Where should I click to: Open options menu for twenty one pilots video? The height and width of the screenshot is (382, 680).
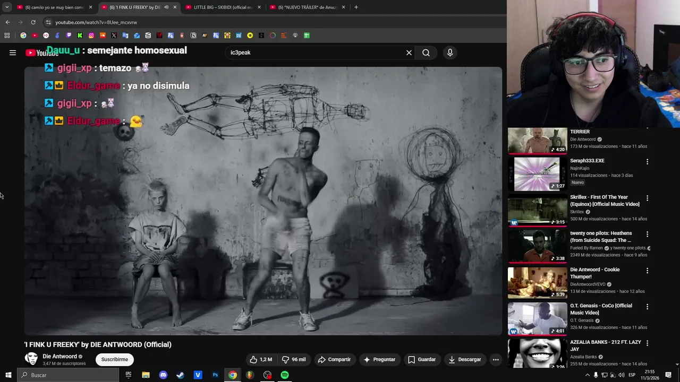647,234
